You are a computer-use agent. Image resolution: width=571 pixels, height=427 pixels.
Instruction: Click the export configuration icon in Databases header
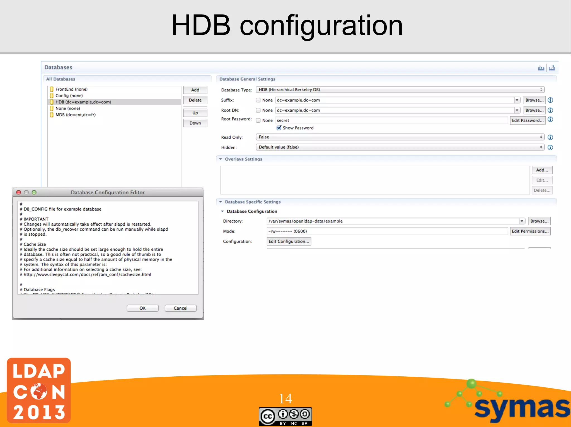(x=552, y=68)
